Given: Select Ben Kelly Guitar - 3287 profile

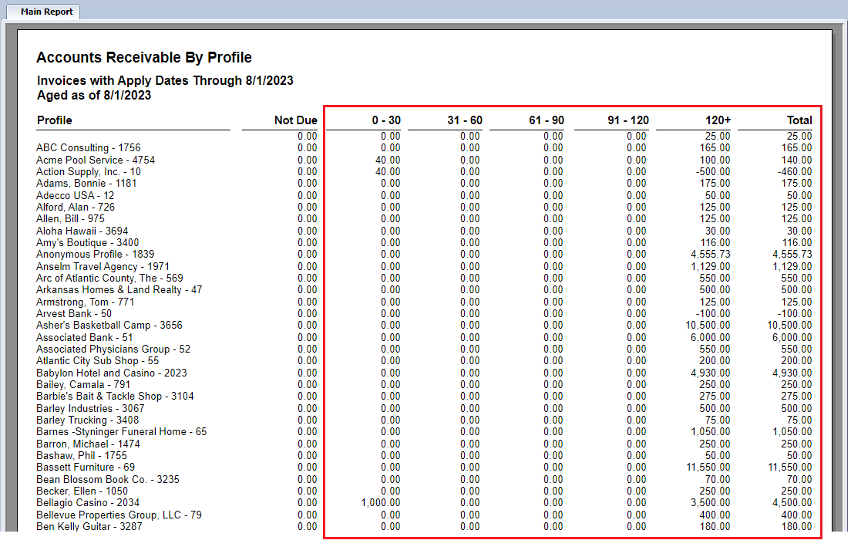Looking at the screenshot, I should coord(89,527).
